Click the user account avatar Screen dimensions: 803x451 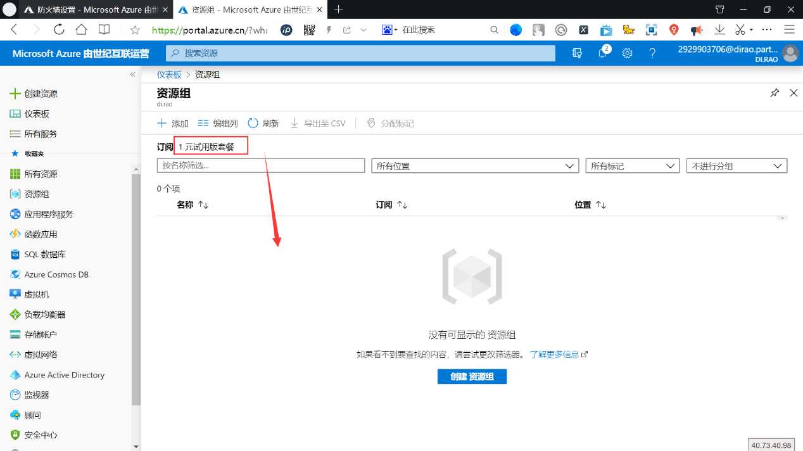(x=790, y=53)
